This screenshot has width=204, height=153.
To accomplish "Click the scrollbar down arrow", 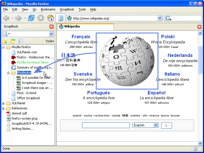I will 200,143.
